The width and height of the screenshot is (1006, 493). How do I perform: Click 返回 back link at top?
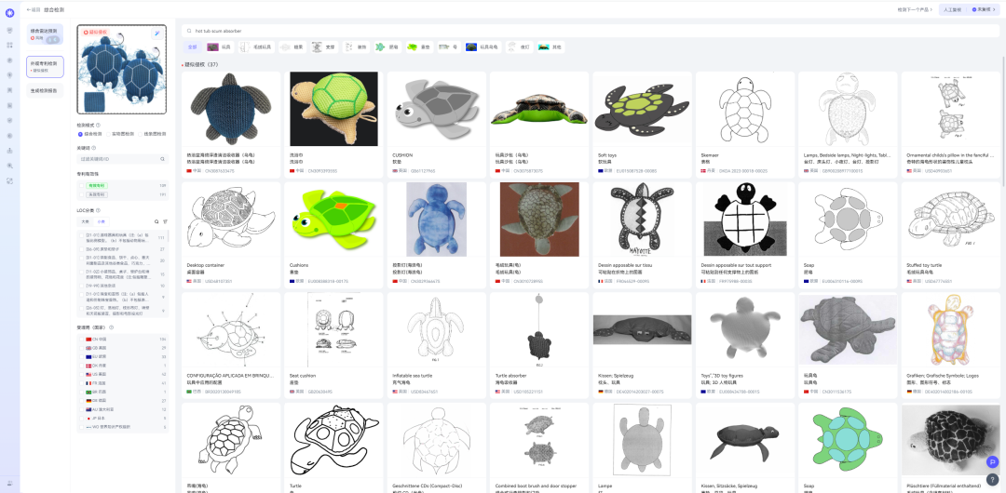[x=34, y=9]
